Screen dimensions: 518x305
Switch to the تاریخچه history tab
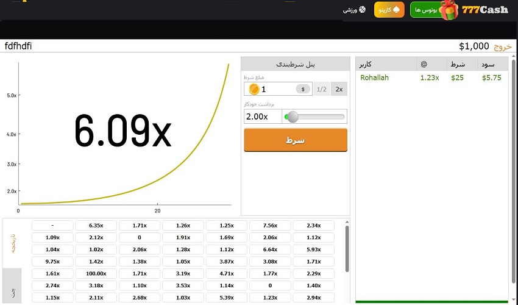pos(13,244)
